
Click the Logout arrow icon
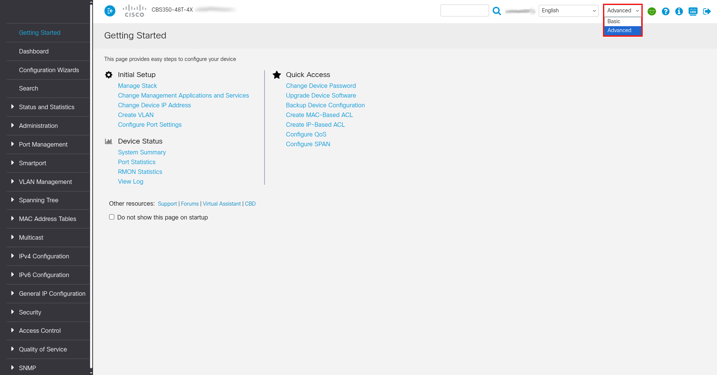coord(707,11)
